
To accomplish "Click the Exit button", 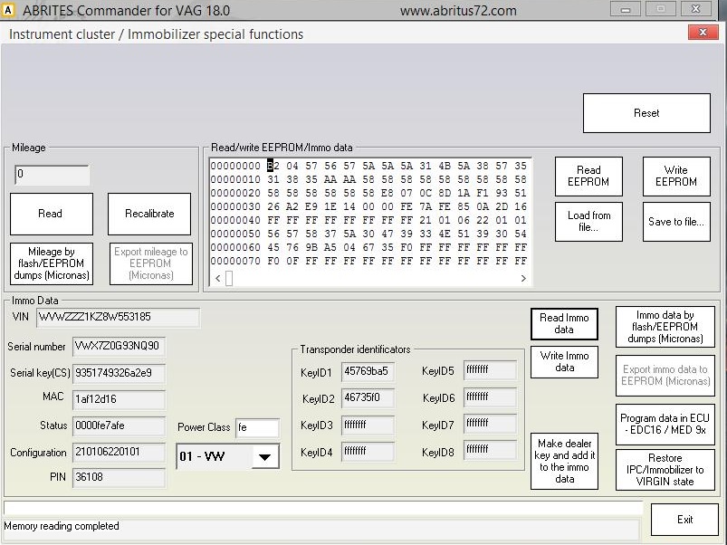I will [684, 520].
